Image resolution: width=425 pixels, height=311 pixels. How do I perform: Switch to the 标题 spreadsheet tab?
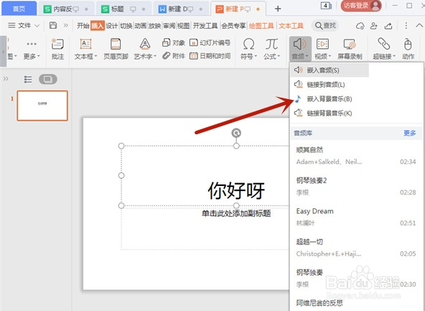(124, 9)
